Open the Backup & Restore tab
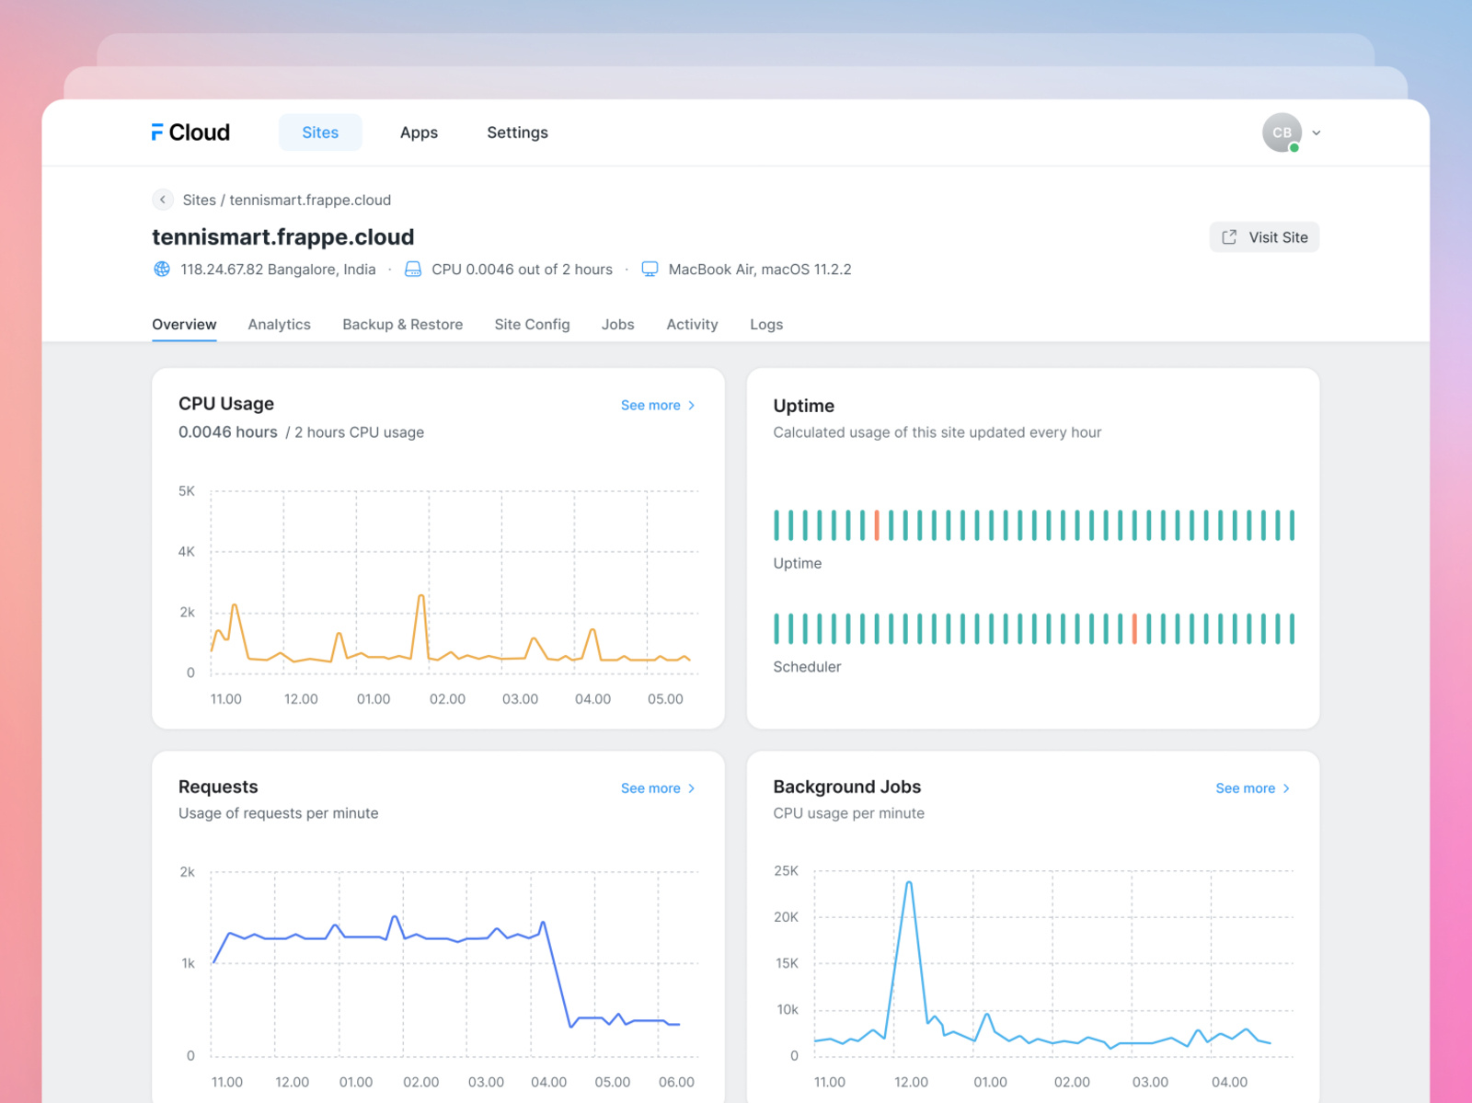Viewport: 1472px width, 1103px height. (x=403, y=324)
